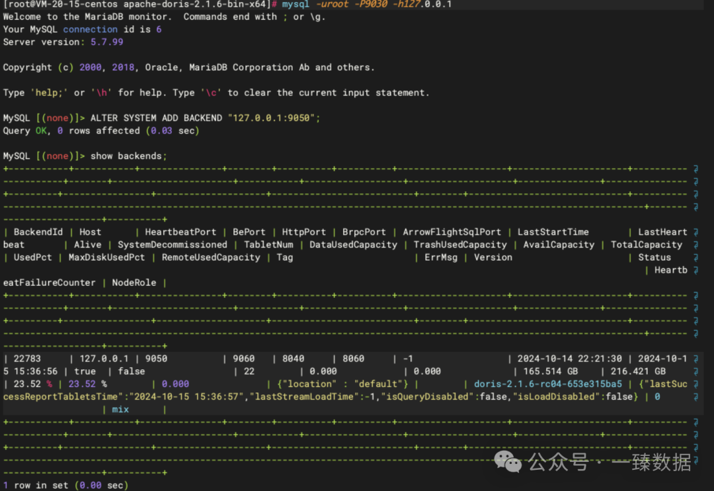Click the ALTER SYSTEM ADD BACKEND statement
Screen dimensions: 714x491
(x=205, y=118)
